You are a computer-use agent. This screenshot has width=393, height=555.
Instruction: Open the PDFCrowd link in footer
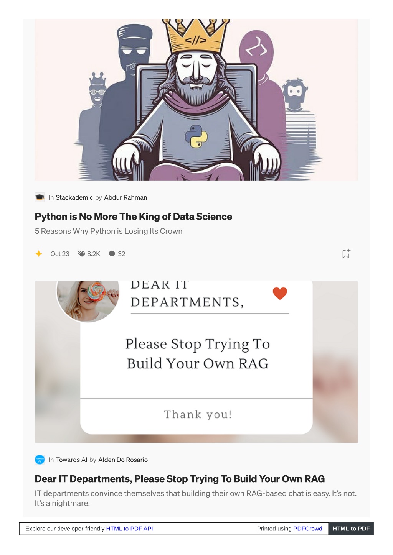[308, 529]
